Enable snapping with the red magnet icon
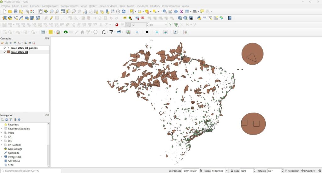 click(117, 25)
